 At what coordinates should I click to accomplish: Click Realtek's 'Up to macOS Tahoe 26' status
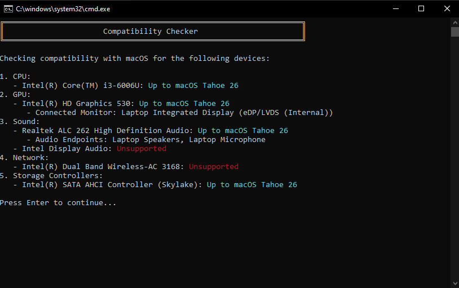(x=243, y=131)
